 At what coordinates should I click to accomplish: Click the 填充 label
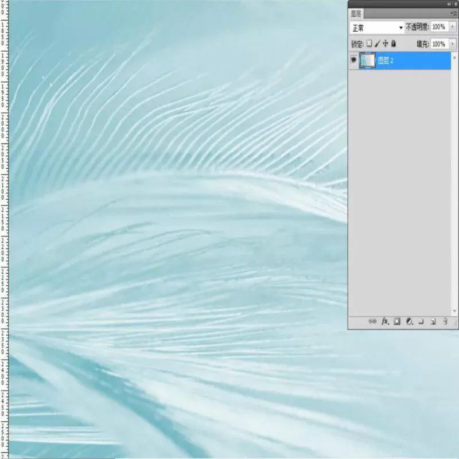click(423, 44)
